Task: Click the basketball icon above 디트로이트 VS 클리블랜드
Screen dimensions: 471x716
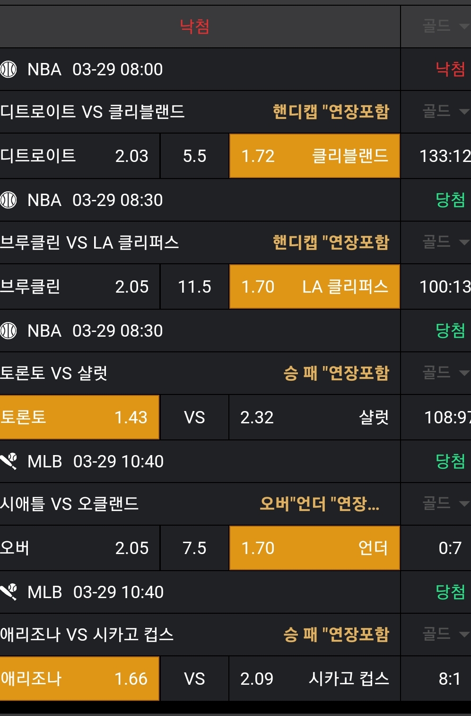Action: point(9,70)
